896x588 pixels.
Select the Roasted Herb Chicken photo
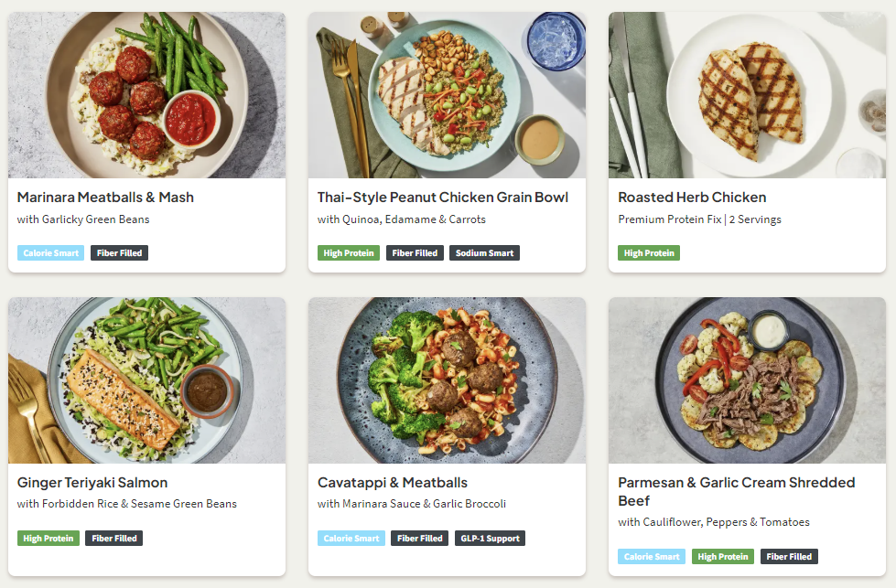[x=747, y=95]
